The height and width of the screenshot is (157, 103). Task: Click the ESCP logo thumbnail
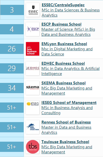pos(33,29)
